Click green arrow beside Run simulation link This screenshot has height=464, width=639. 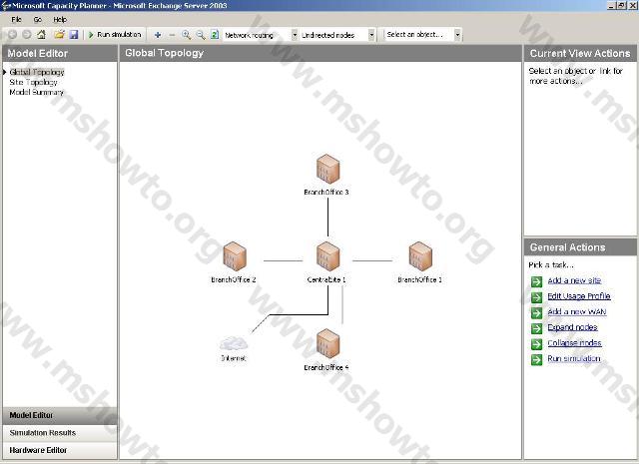coord(537,359)
